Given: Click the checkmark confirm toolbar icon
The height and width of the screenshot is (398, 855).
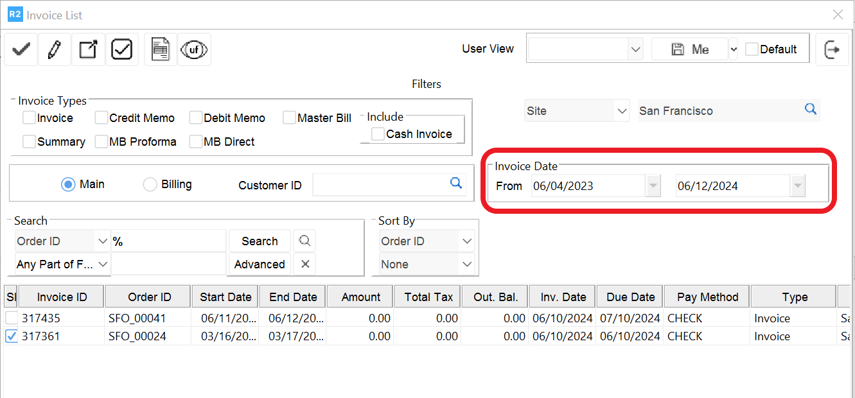Looking at the screenshot, I should [x=21, y=49].
